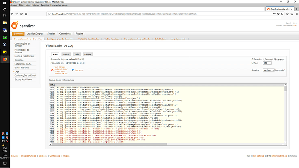Click the red clear-log icon
This screenshot has width=299, height=168.
point(52,70)
